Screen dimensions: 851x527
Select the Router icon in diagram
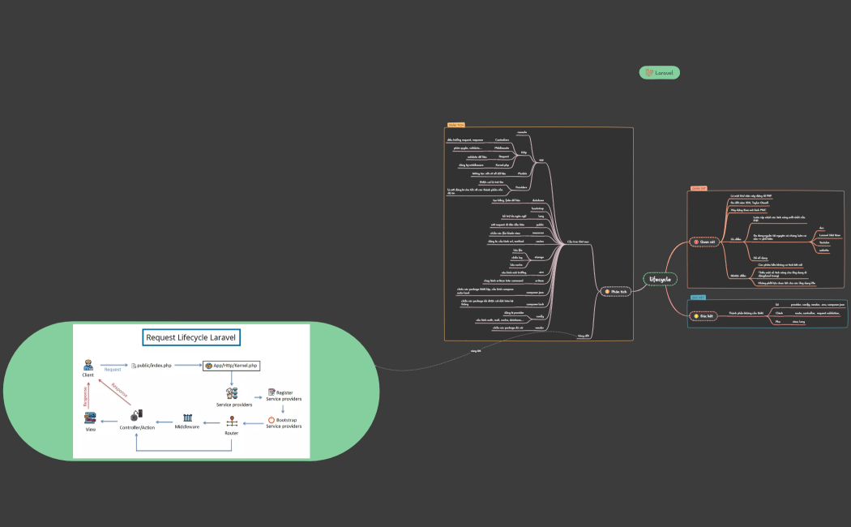(231, 422)
